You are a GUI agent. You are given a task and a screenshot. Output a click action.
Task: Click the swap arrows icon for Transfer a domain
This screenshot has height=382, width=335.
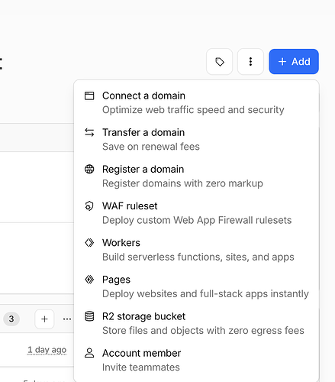(x=89, y=132)
